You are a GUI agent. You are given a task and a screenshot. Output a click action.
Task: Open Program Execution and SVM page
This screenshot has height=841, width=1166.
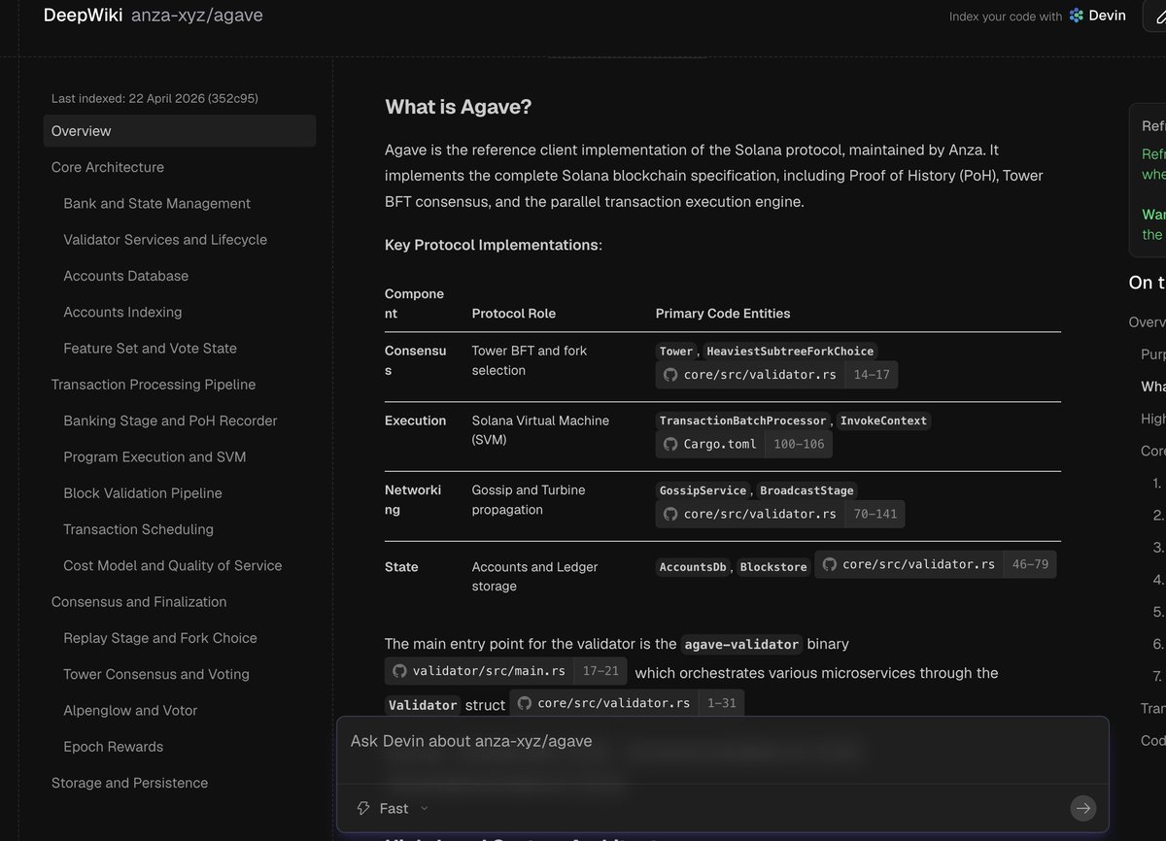pos(154,456)
